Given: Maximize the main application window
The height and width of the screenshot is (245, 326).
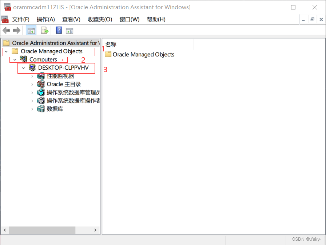Looking at the screenshot, I should coord(293,7).
